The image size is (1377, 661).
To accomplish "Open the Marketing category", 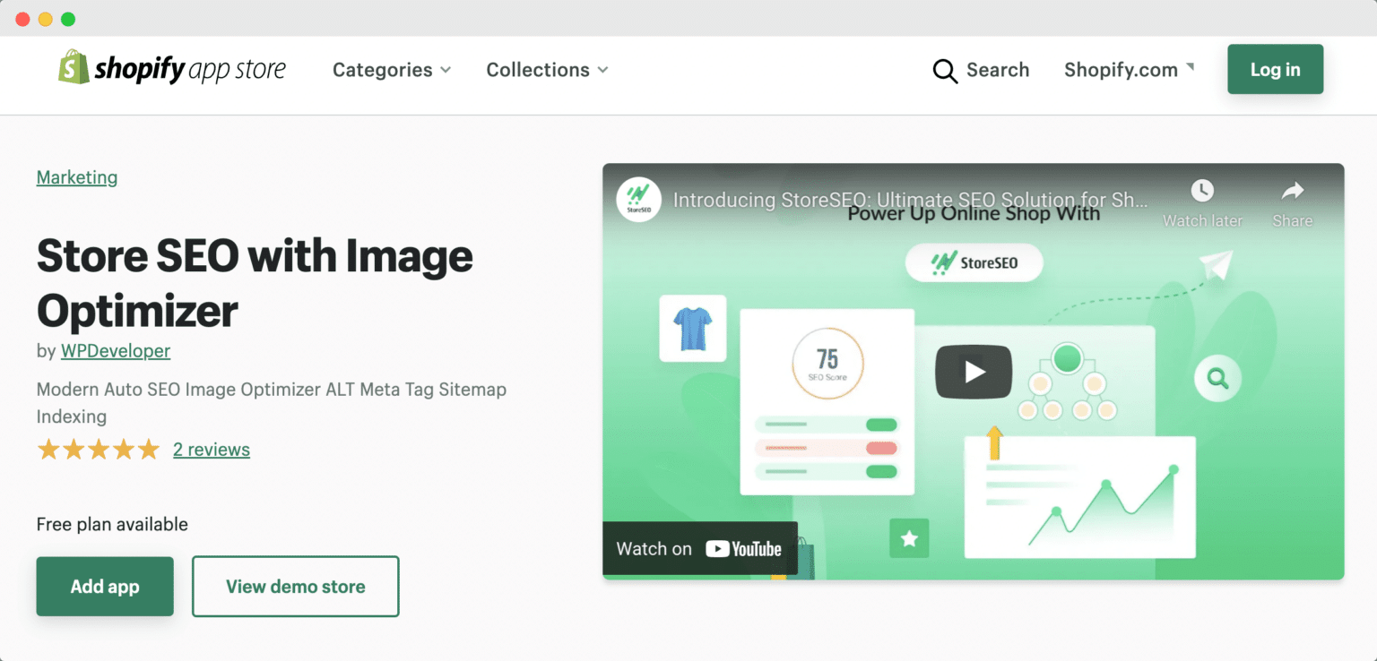I will point(76,177).
